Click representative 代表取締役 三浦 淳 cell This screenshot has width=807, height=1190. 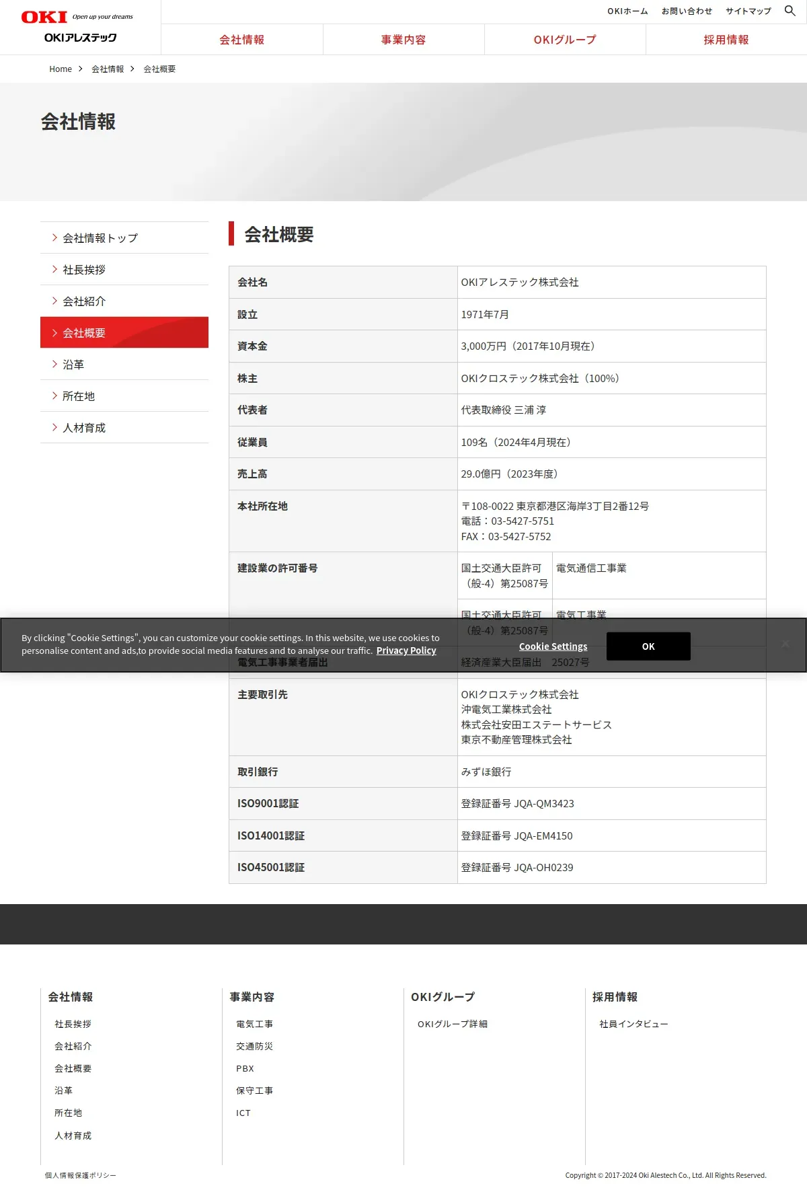[611, 410]
